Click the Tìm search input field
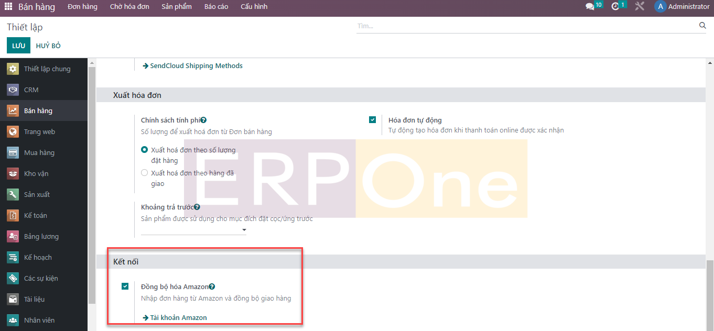This screenshot has height=331, width=714. (x=524, y=26)
